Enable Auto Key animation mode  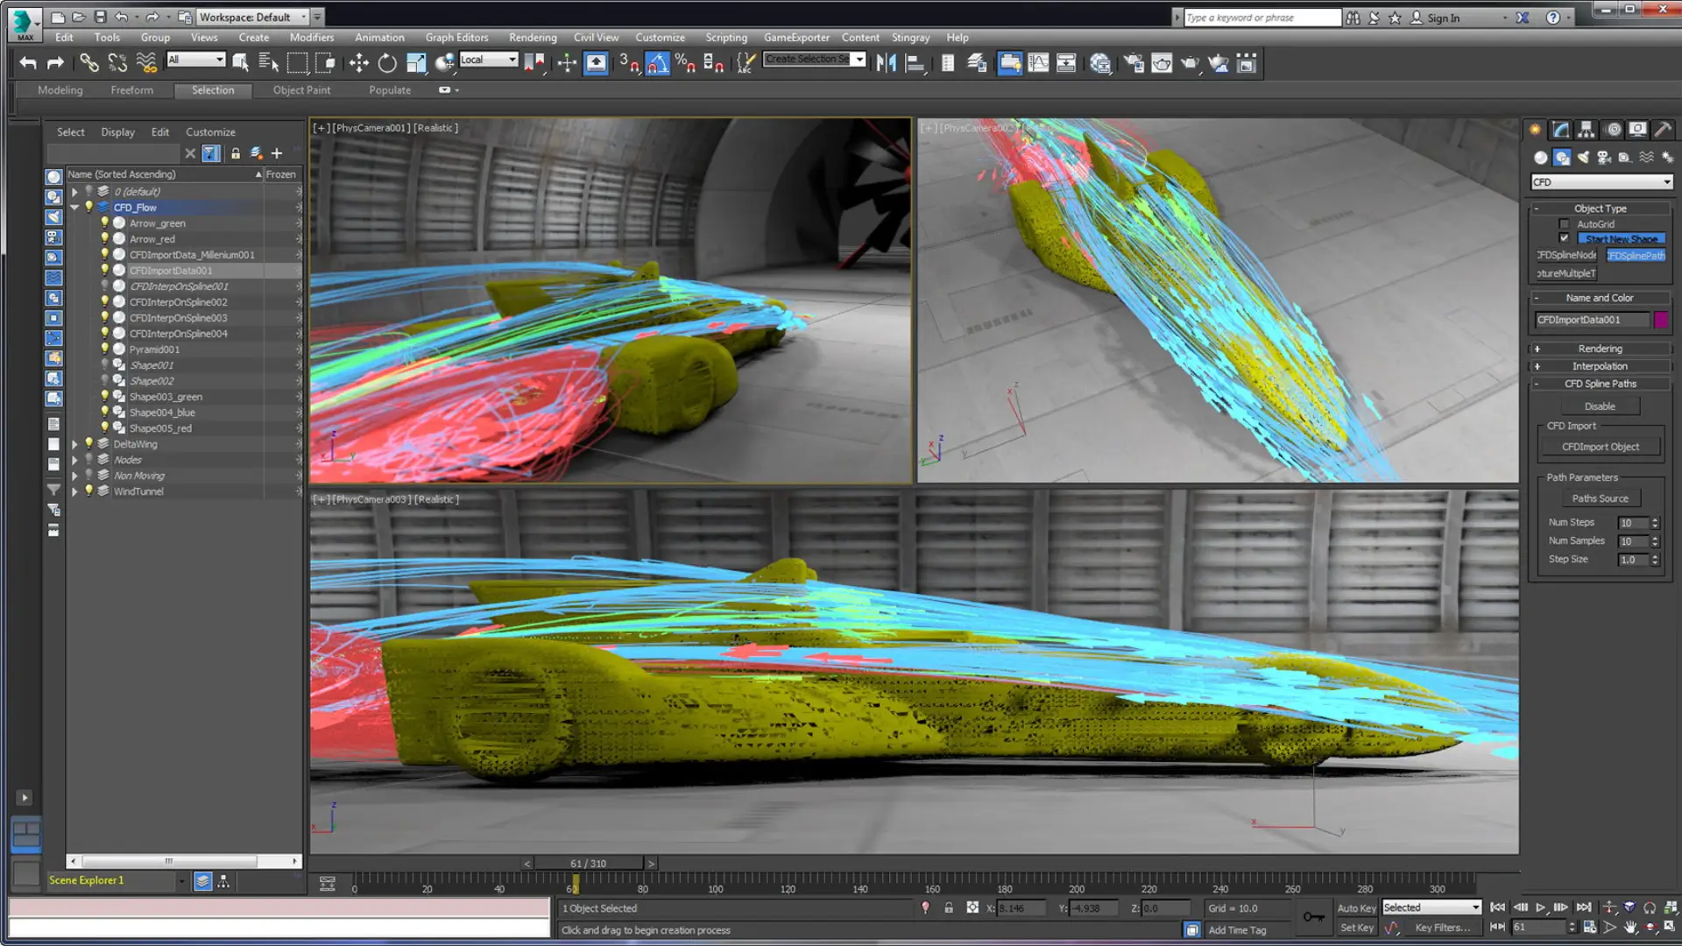pos(1357,907)
